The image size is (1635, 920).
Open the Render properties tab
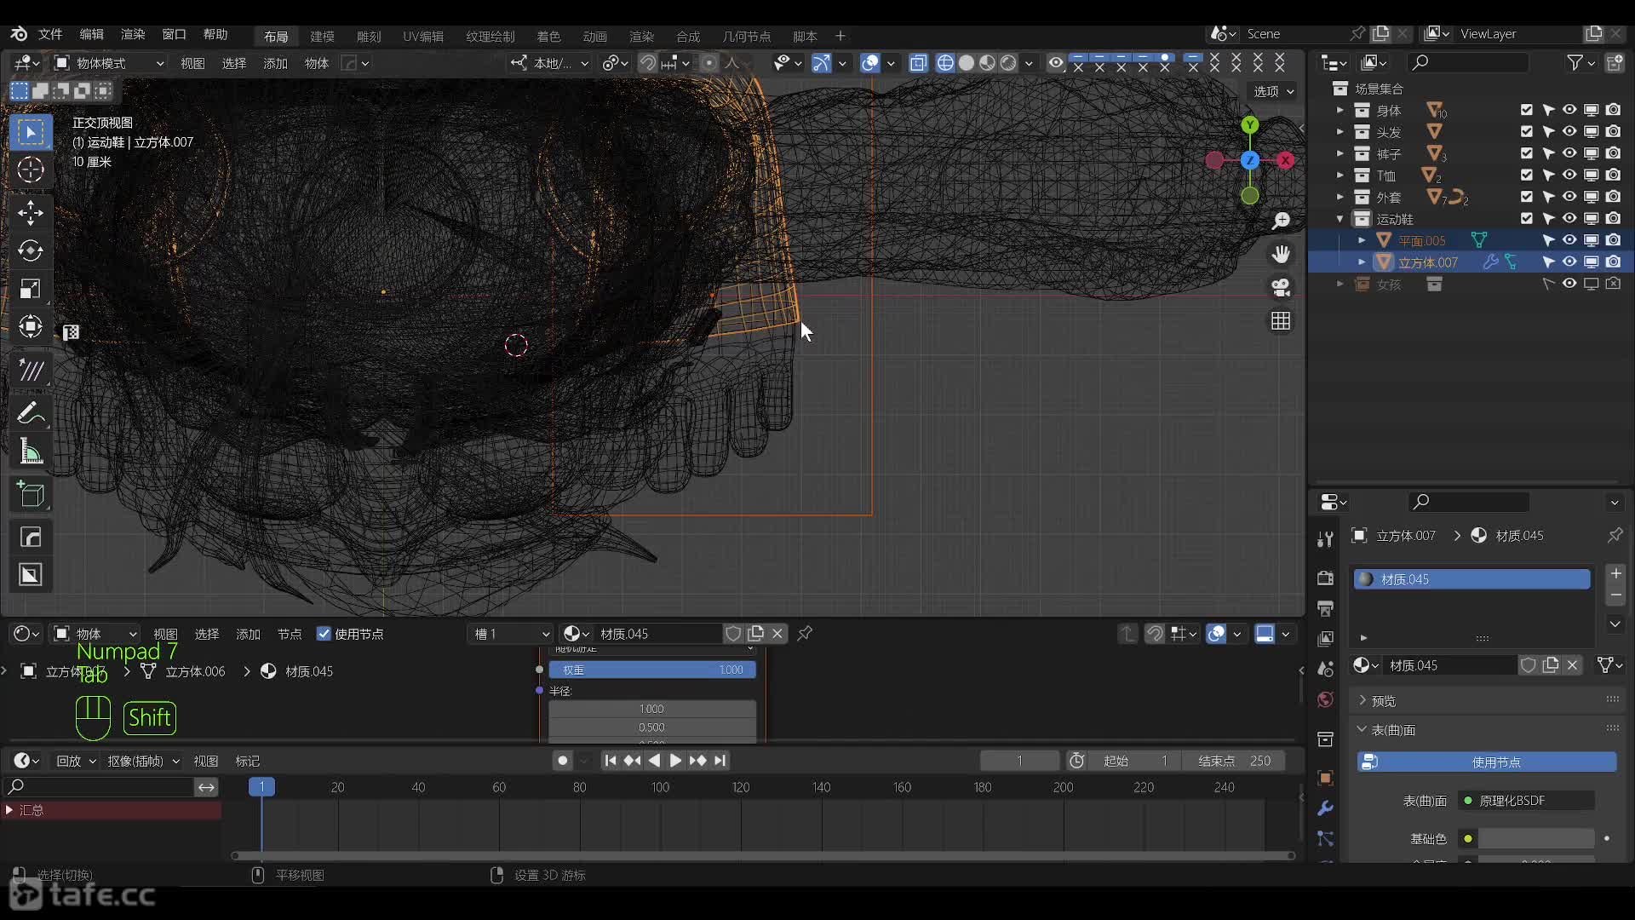point(1325,578)
